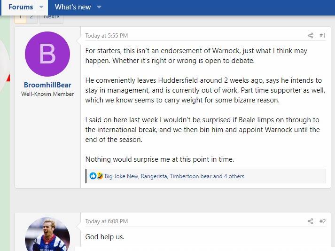The width and height of the screenshot is (335, 251).
Task: Go to page 2 of the thread
Action: (31, 17)
